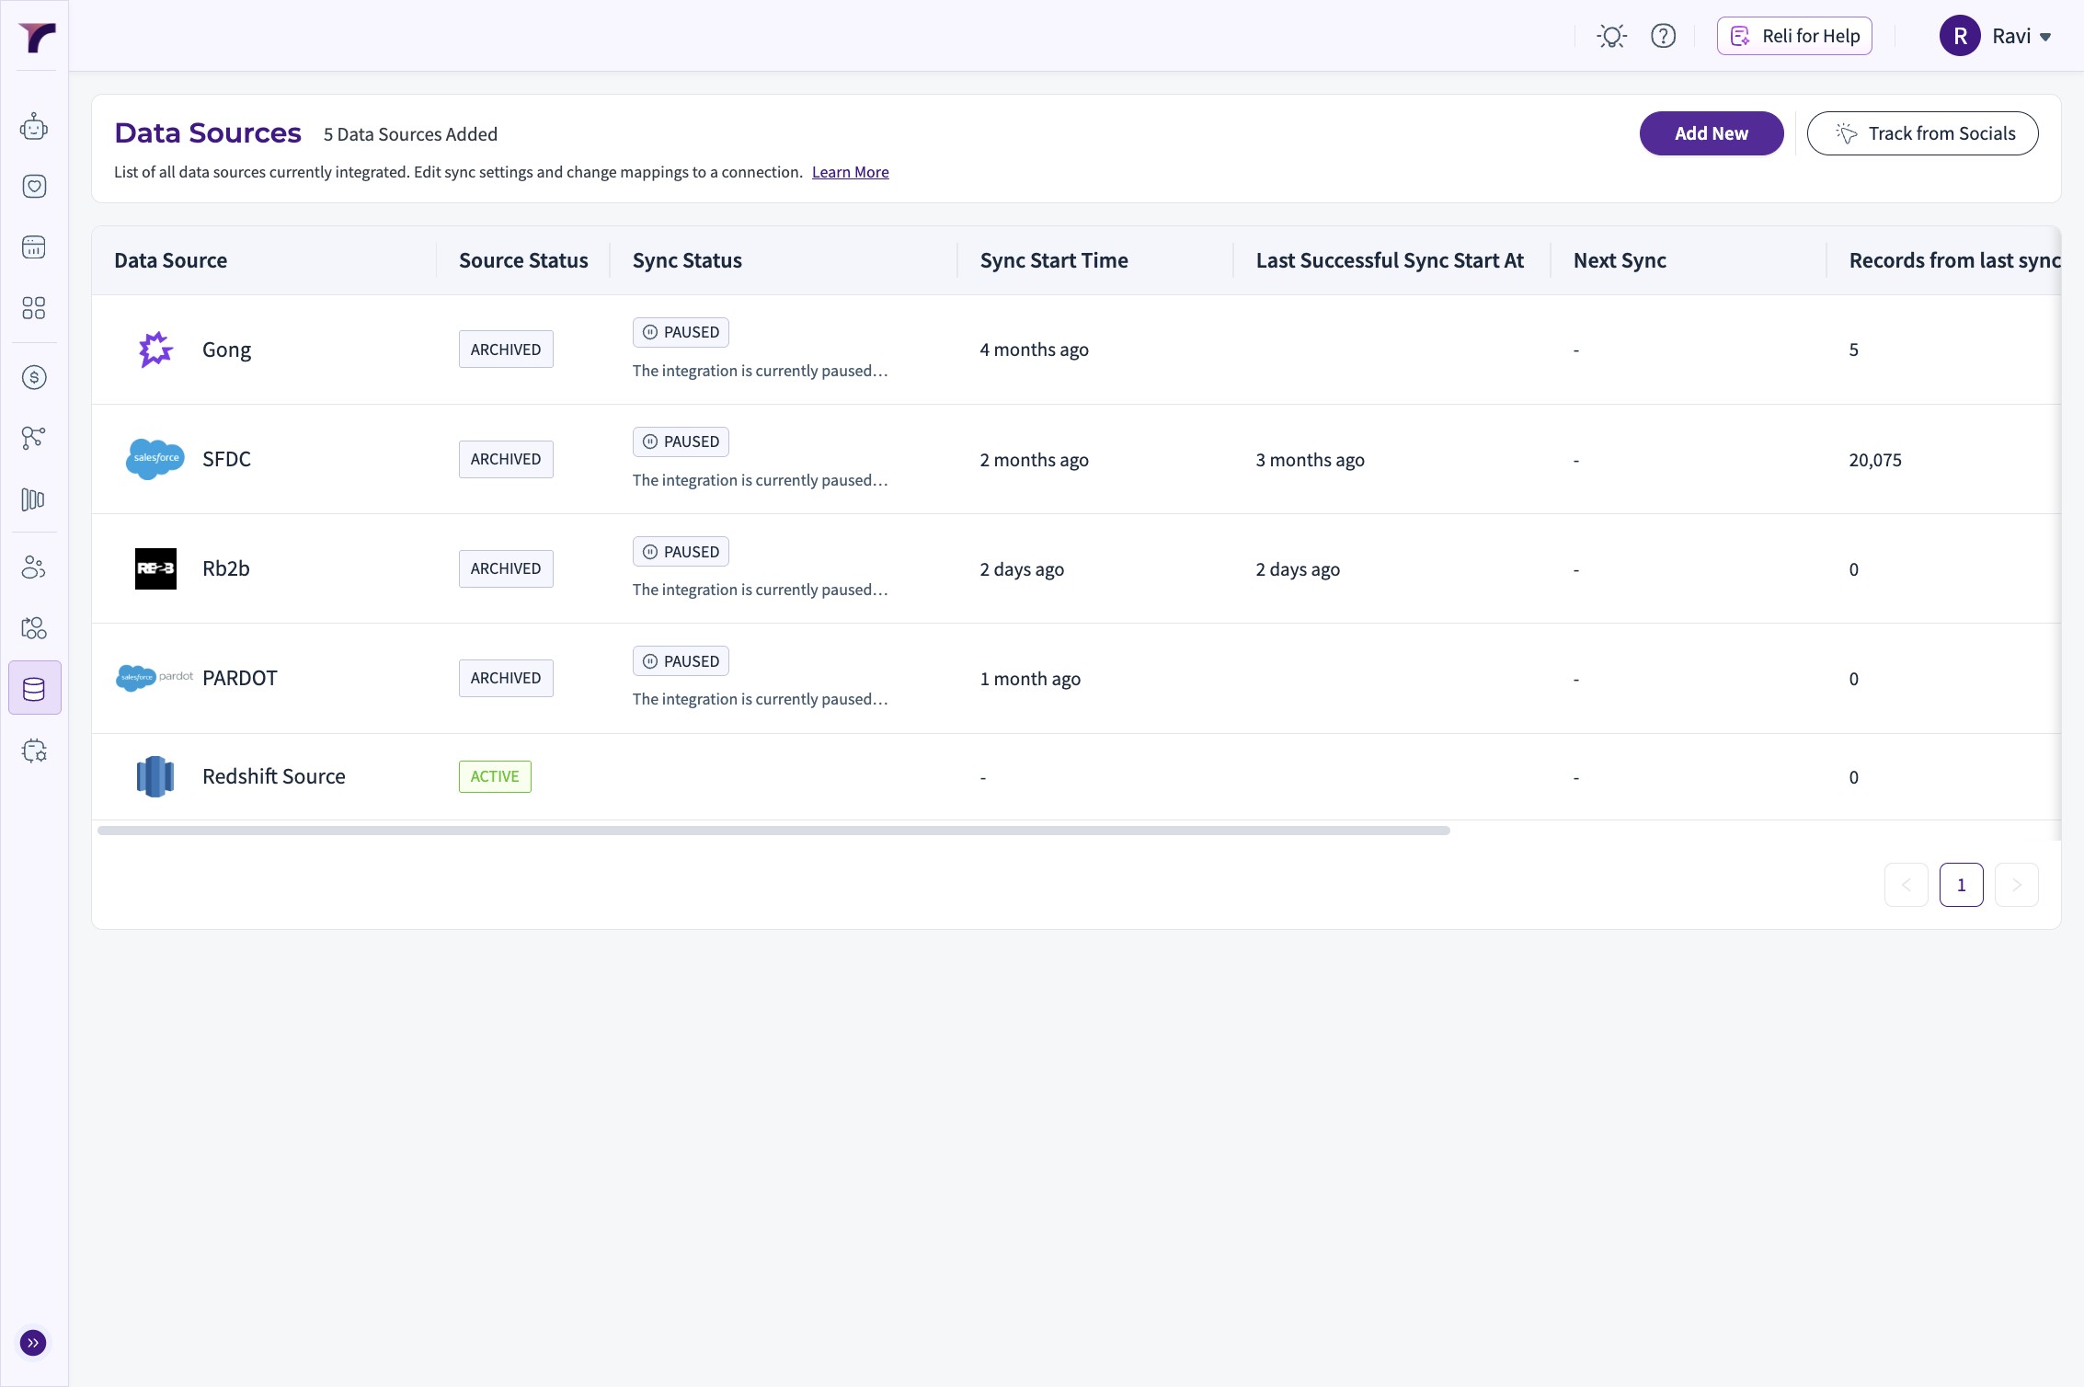This screenshot has width=2084, height=1387.
Task: Open the question mark help icon
Action: point(1663,36)
